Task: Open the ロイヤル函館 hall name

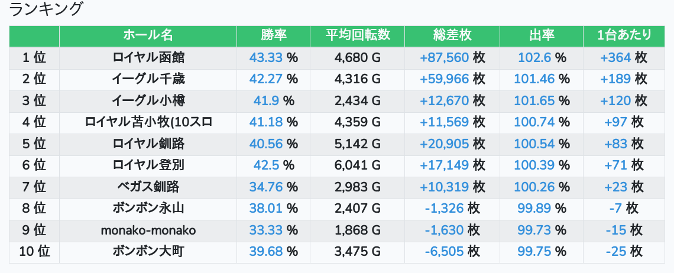Action: 148,57
